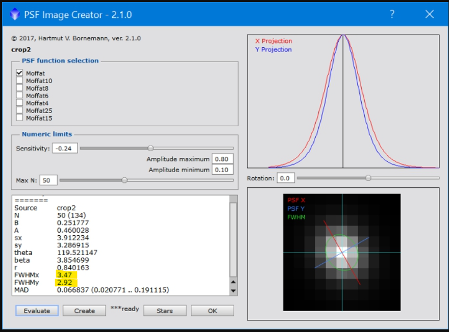Tick the Moffat6 checkbox
The width and height of the screenshot is (449, 332).
[x=20, y=95]
